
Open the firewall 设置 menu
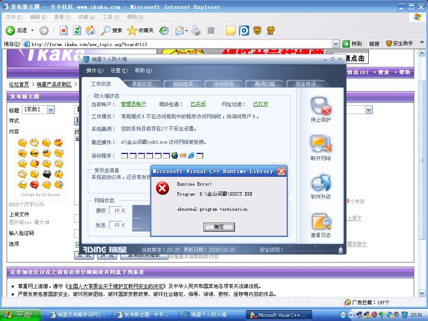[x=119, y=70]
